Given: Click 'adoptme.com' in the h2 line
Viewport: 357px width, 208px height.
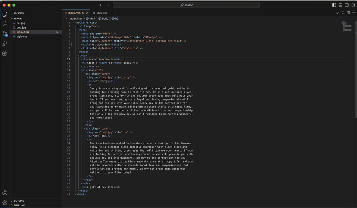Looking at the screenshot, I should 99,59.
